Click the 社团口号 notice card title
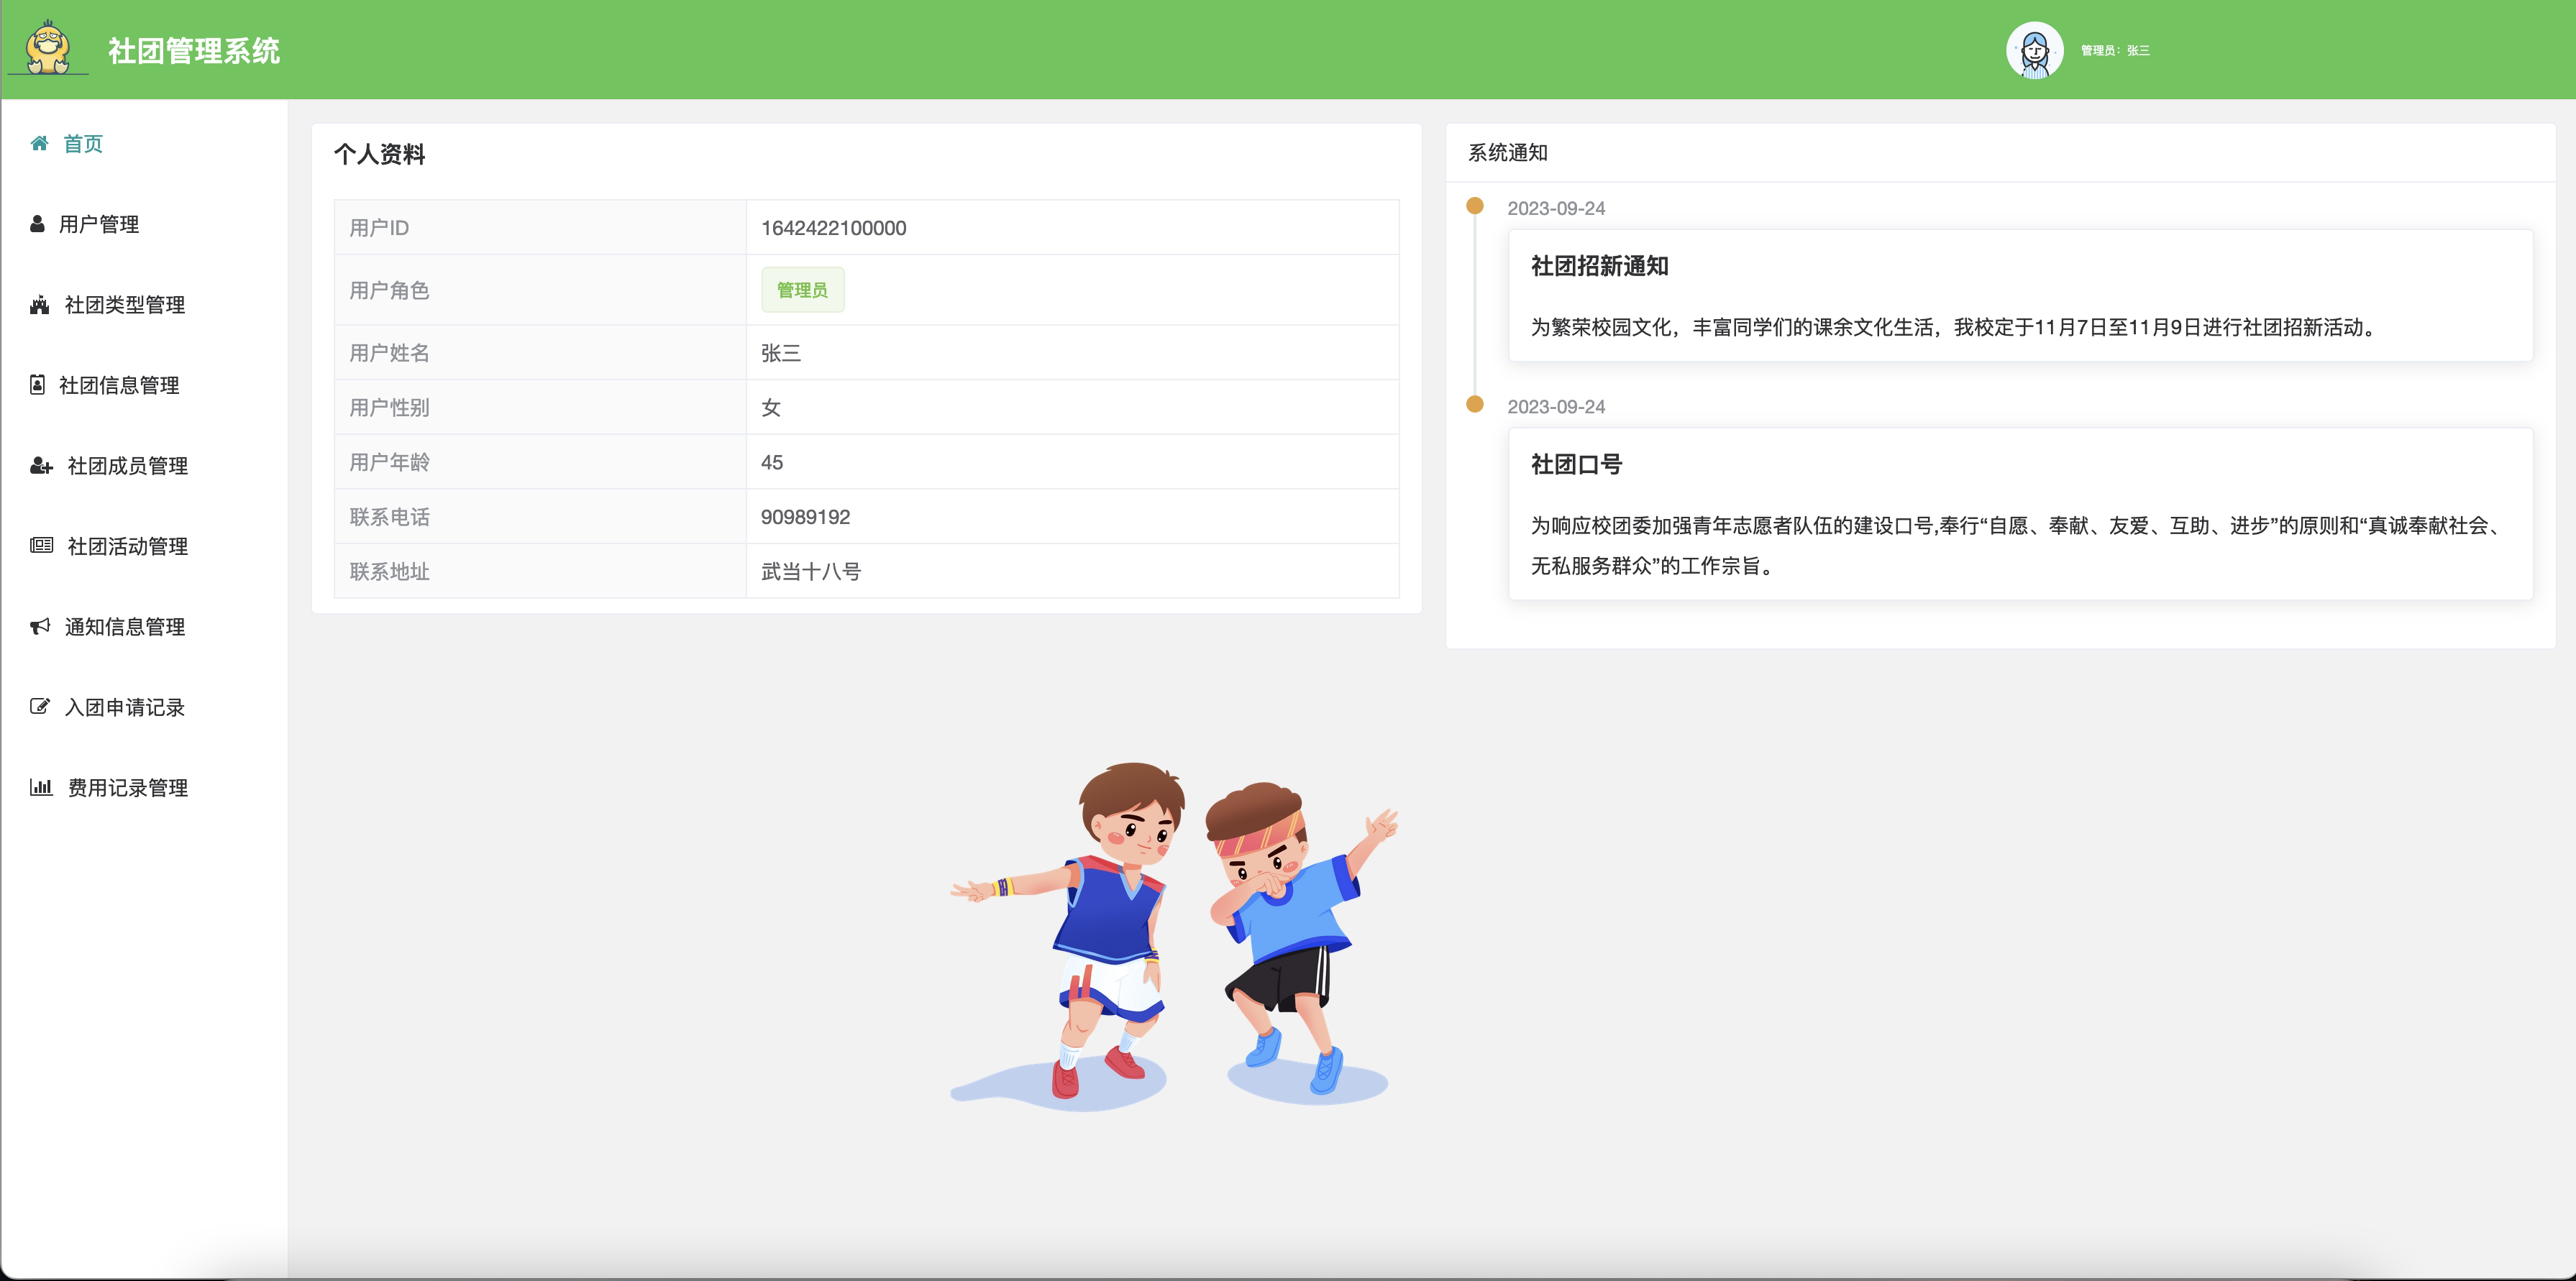 coord(1576,464)
